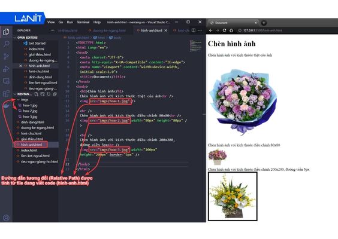Screen dimensions: 338x239
Task: Click the Refresh Explorer icon
Action: (49, 94)
